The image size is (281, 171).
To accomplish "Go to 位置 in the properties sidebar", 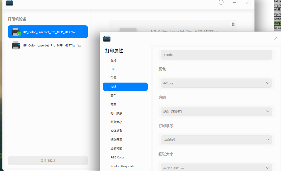I will (x=125, y=78).
